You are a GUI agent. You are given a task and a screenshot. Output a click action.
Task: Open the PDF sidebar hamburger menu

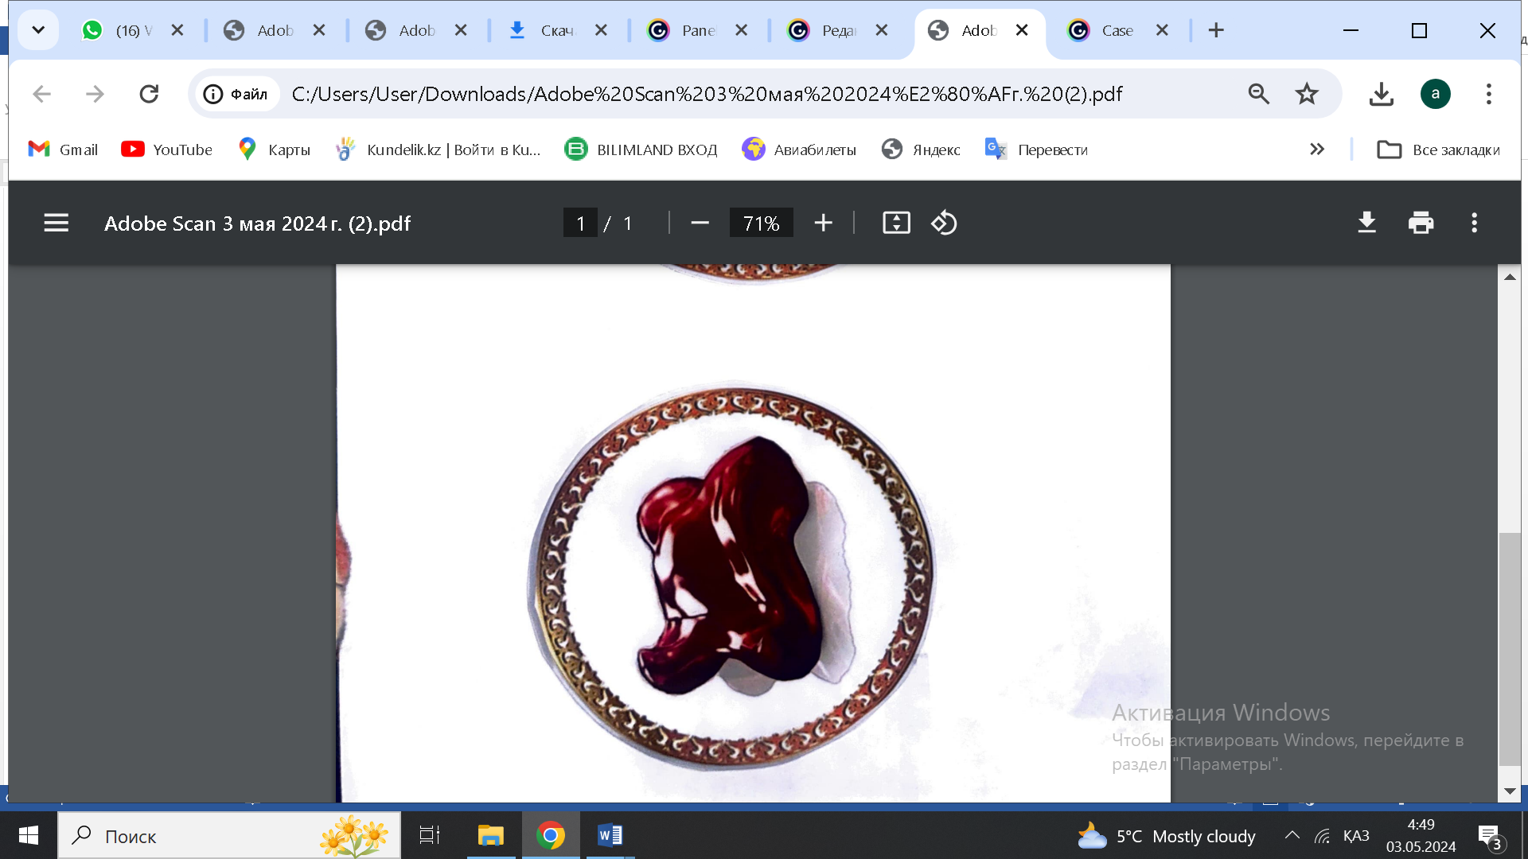(x=56, y=223)
